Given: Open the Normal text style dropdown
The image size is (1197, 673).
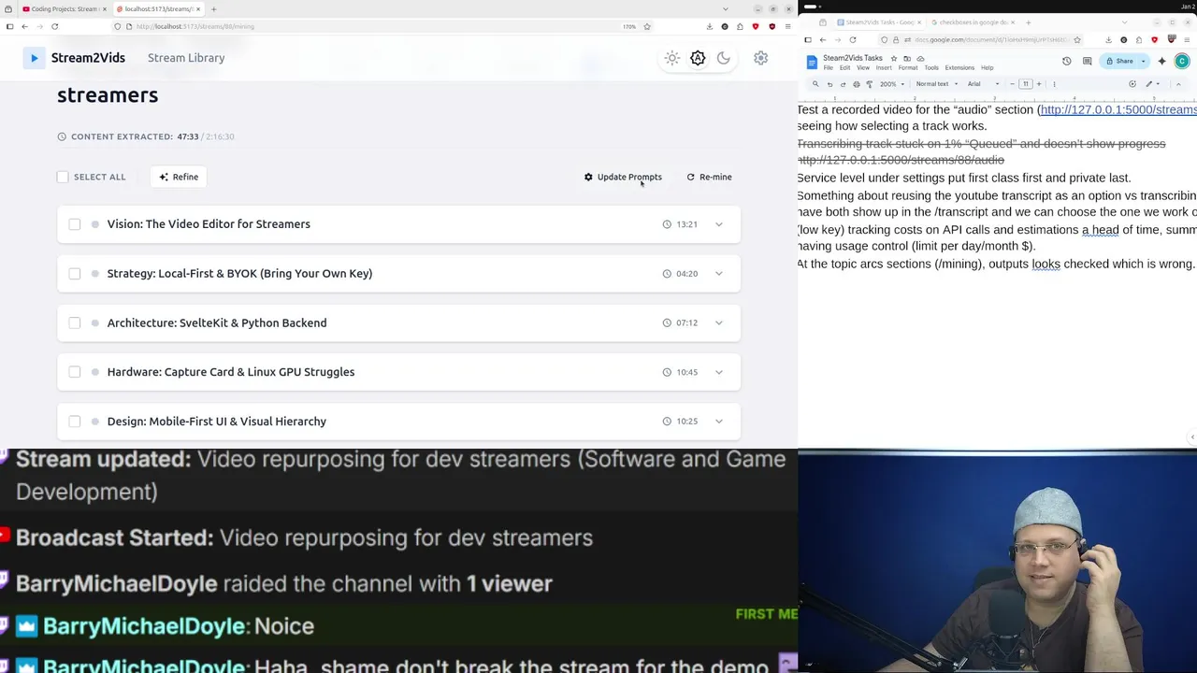Looking at the screenshot, I should click(936, 84).
